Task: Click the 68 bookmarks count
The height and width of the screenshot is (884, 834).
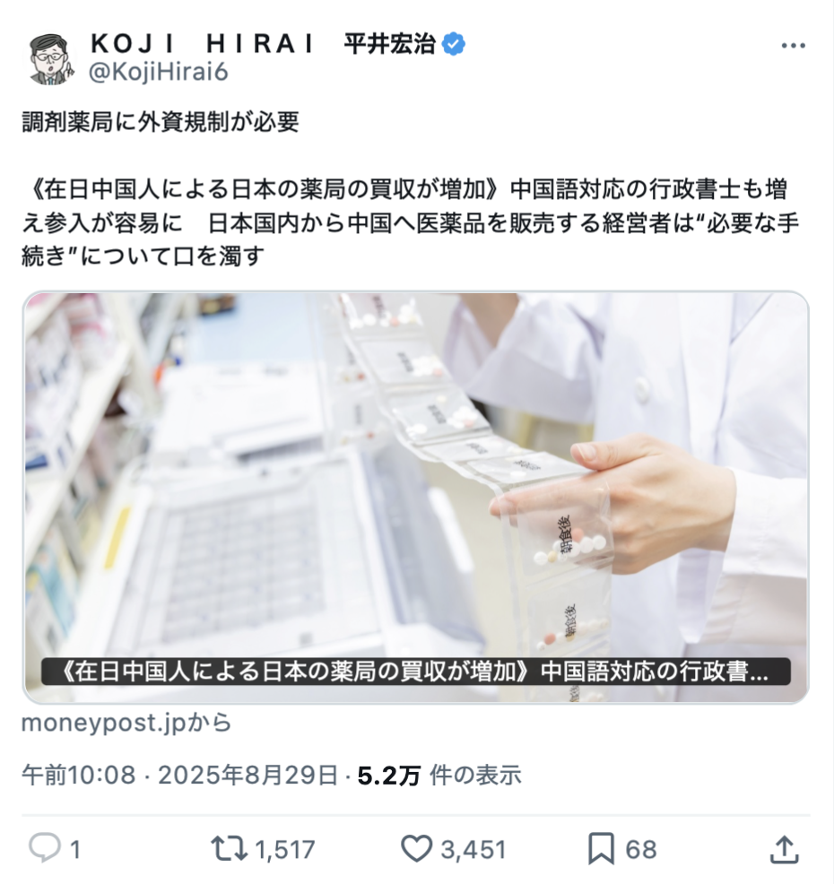Action: [x=641, y=850]
